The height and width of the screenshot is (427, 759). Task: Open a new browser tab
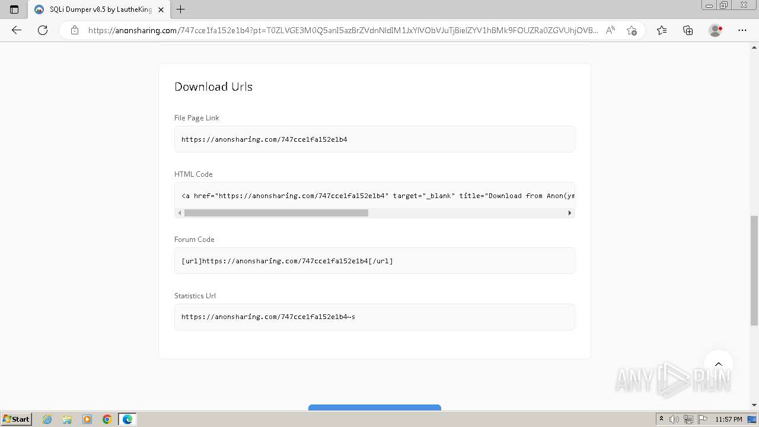tap(181, 9)
